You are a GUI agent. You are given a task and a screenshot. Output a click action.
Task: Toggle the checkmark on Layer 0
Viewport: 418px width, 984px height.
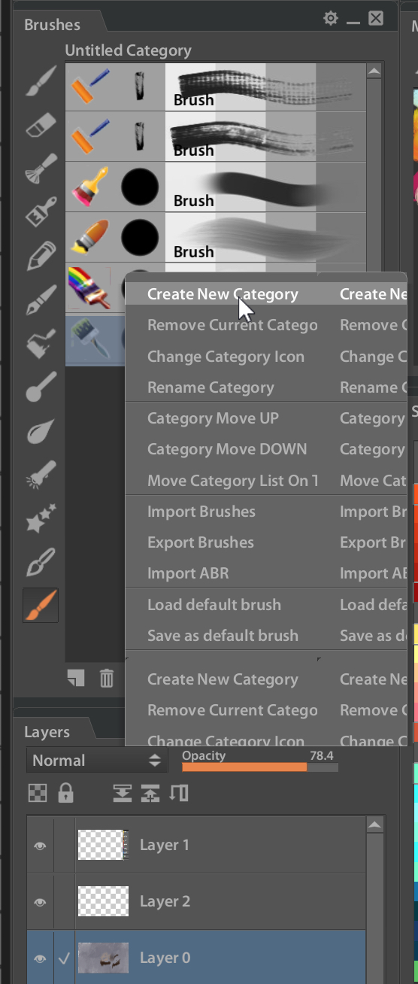click(x=65, y=958)
